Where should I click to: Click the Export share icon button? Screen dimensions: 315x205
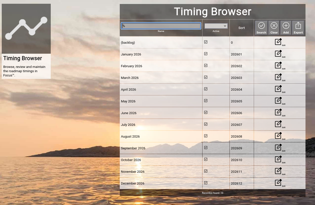(298, 27)
